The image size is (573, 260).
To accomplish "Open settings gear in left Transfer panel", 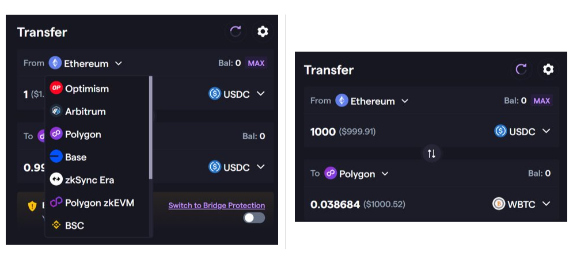I will coord(263,32).
